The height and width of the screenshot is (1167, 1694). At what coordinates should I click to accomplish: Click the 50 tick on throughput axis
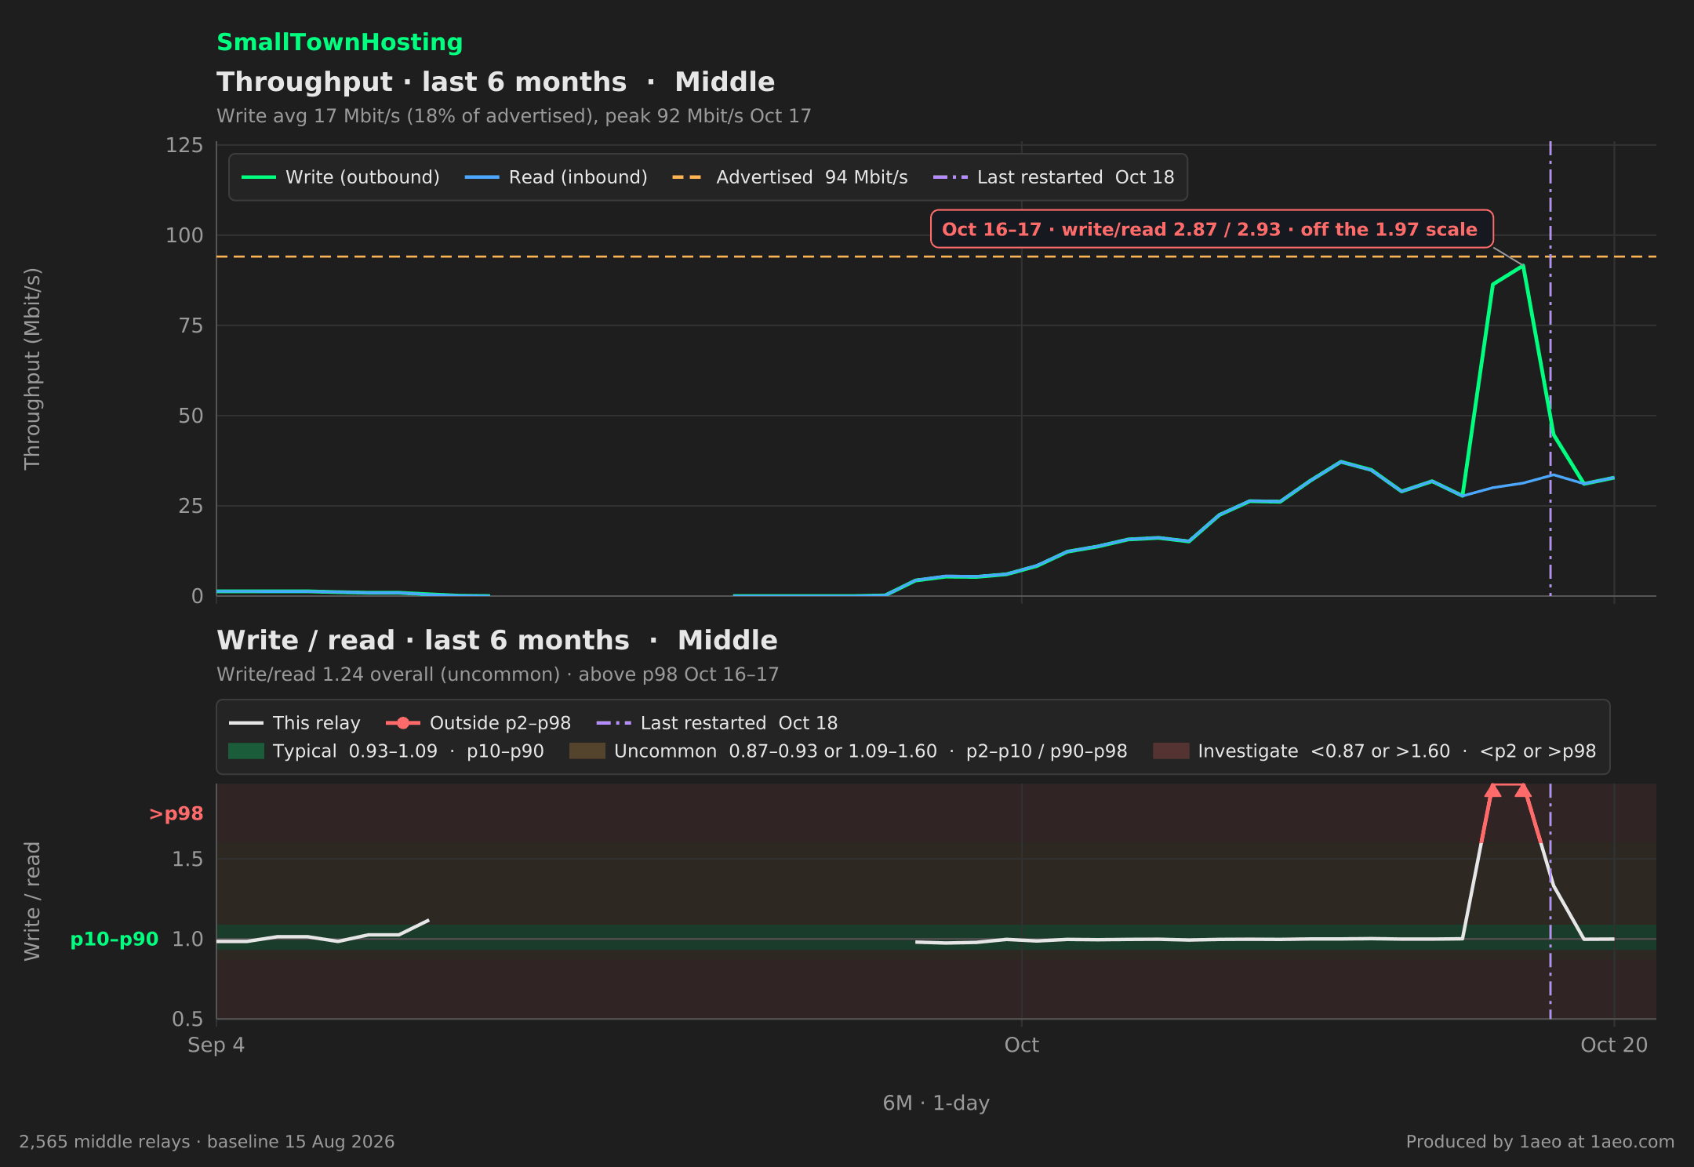191,416
